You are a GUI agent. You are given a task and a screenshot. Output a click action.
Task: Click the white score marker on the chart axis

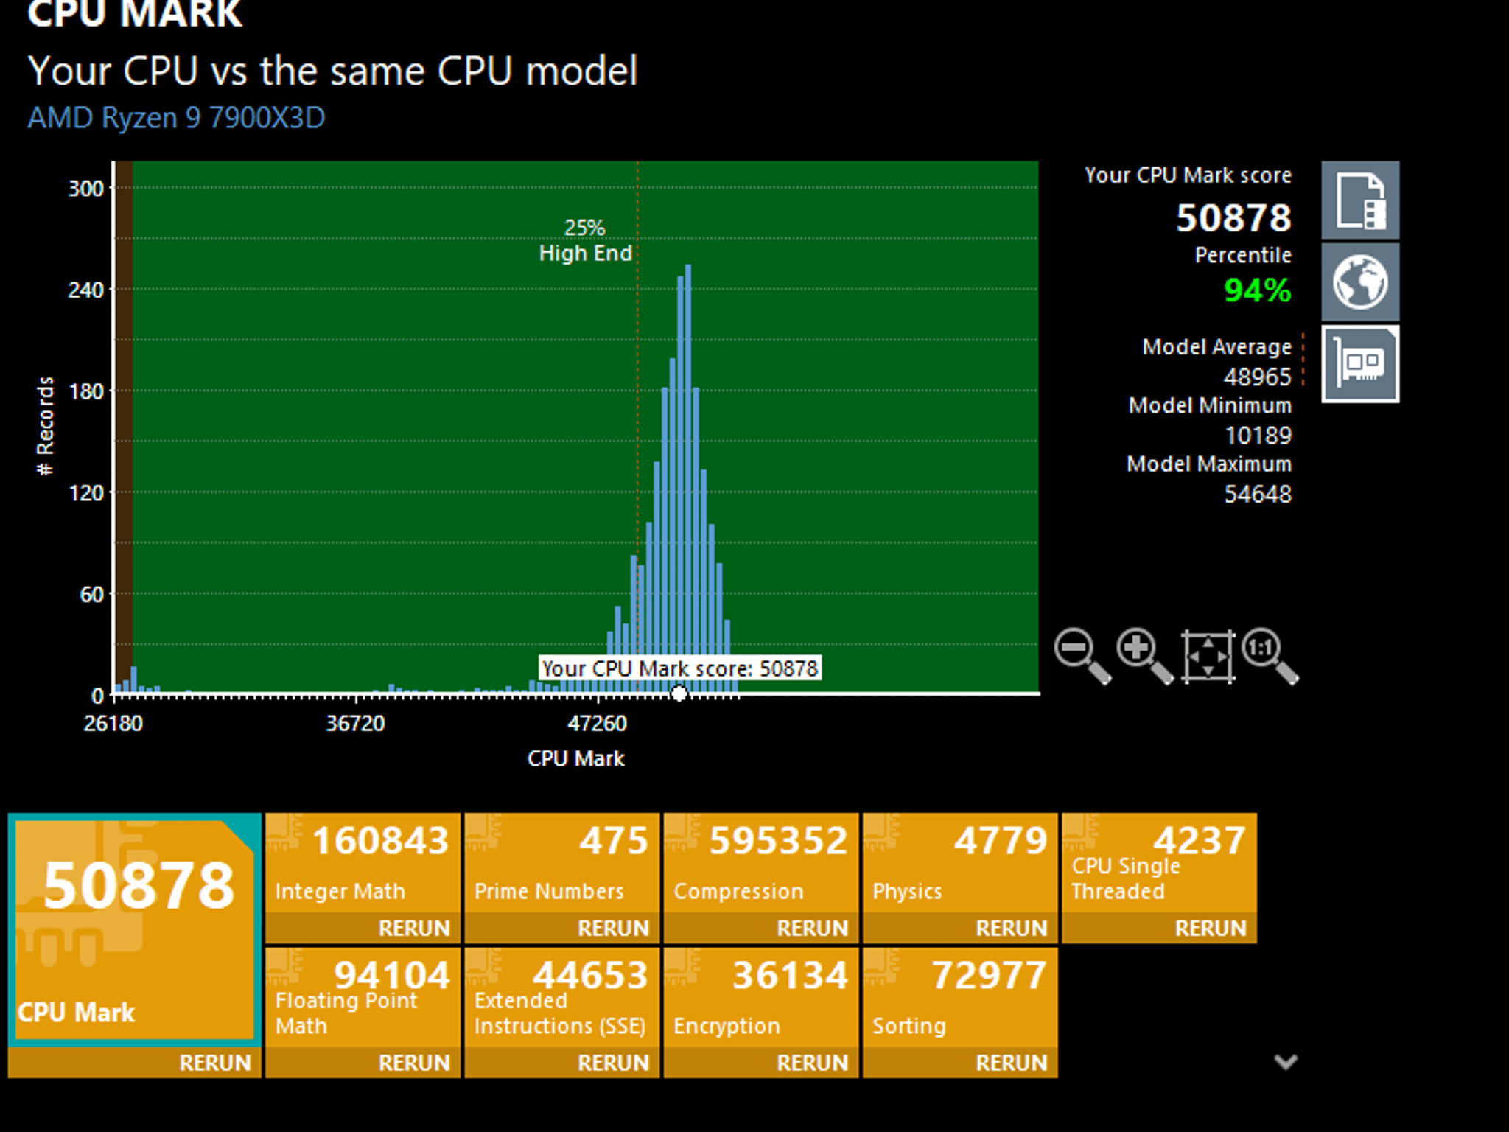pos(679,693)
